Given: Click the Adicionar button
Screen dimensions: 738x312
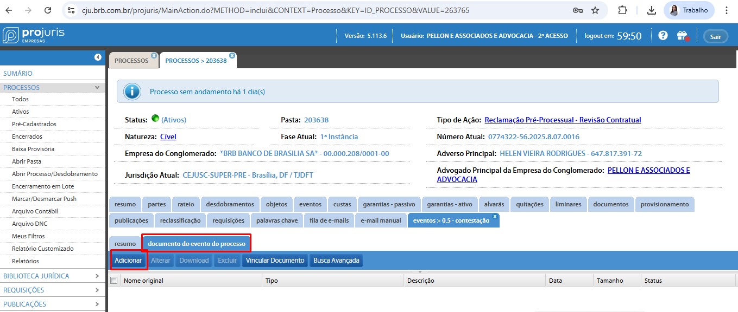Looking at the screenshot, I should 128,261.
